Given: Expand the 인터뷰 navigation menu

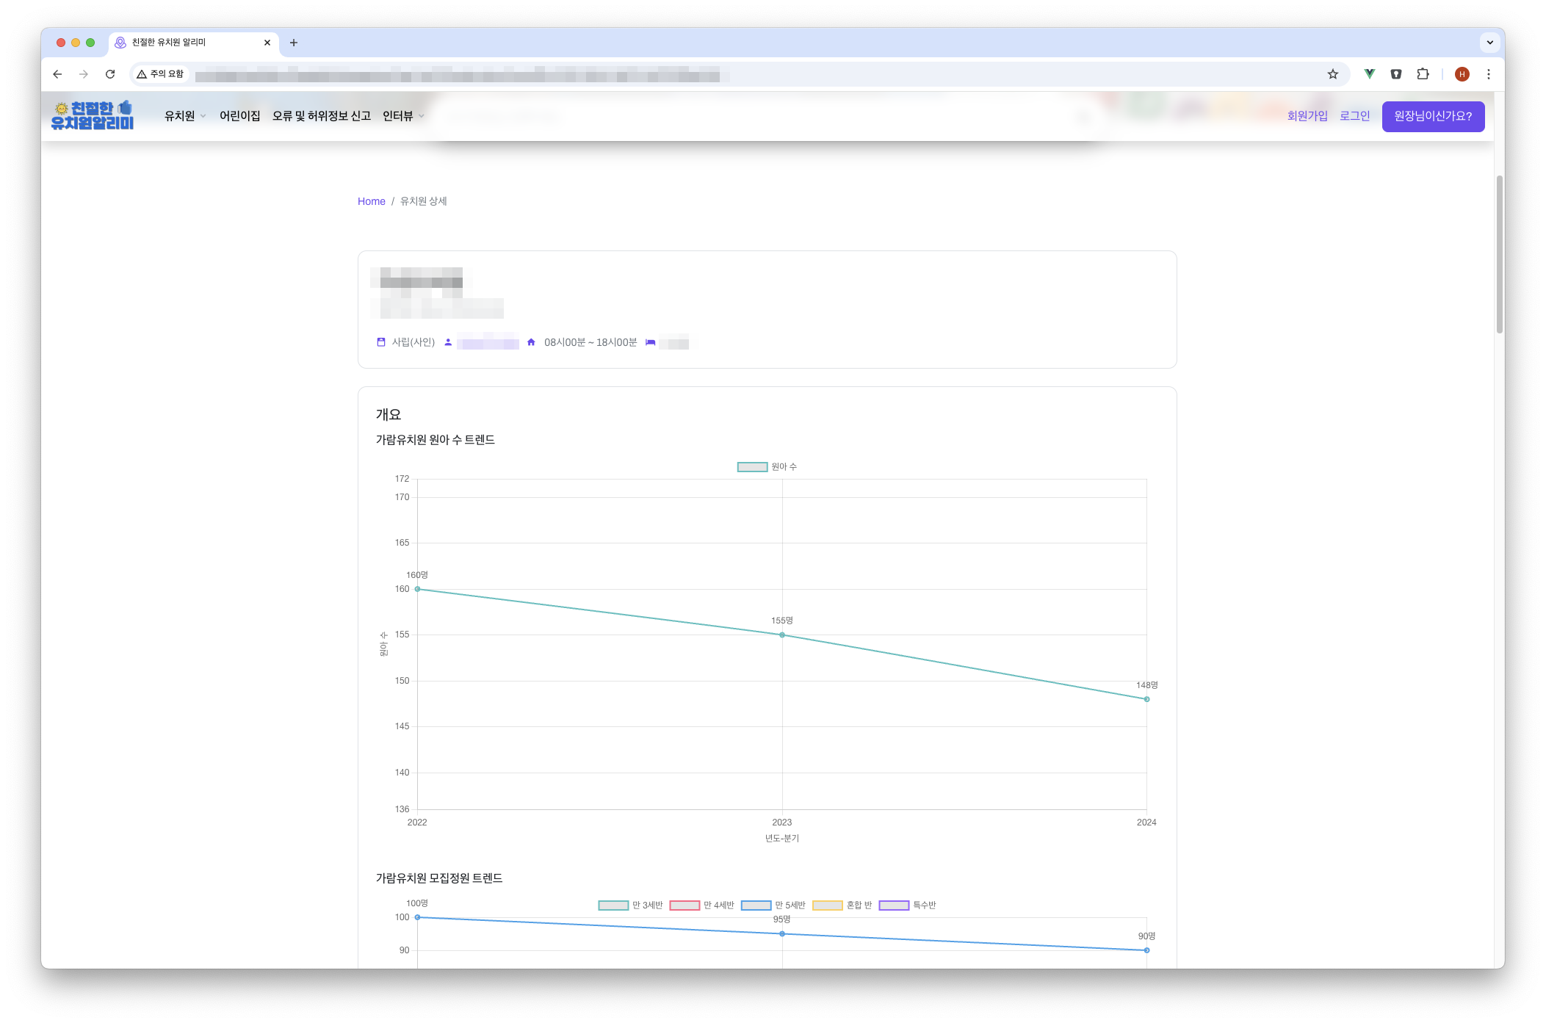Looking at the screenshot, I should point(403,116).
